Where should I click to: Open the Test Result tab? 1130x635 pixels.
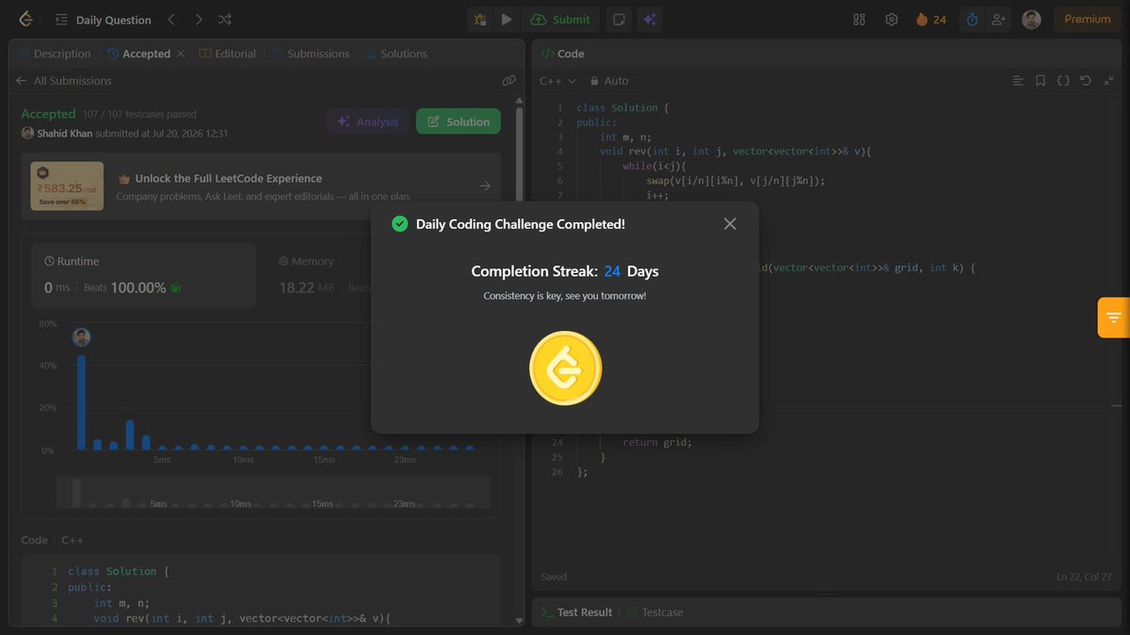(575, 612)
